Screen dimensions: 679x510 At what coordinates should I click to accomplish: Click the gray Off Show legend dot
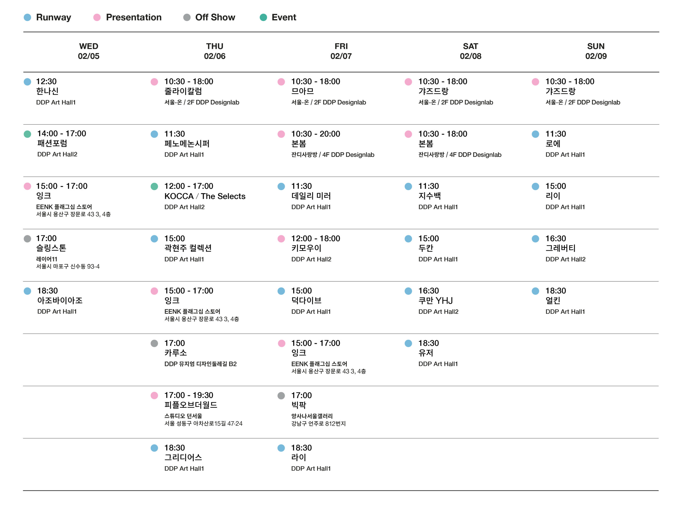187,17
